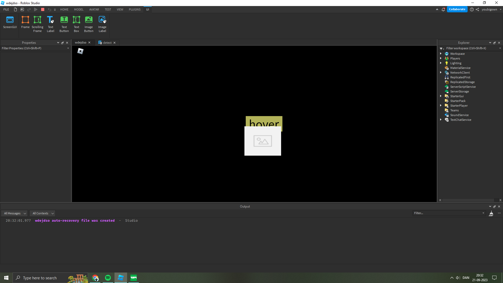Insert a ScreenGUI
Image resolution: width=503 pixels, height=283 pixels.
tap(10, 24)
